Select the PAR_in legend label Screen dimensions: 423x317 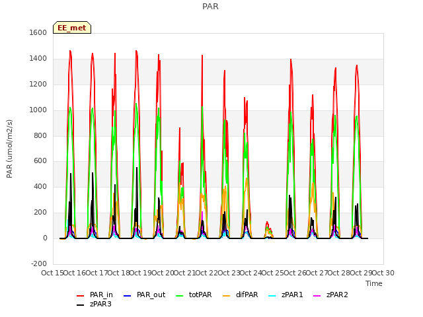(x=101, y=295)
